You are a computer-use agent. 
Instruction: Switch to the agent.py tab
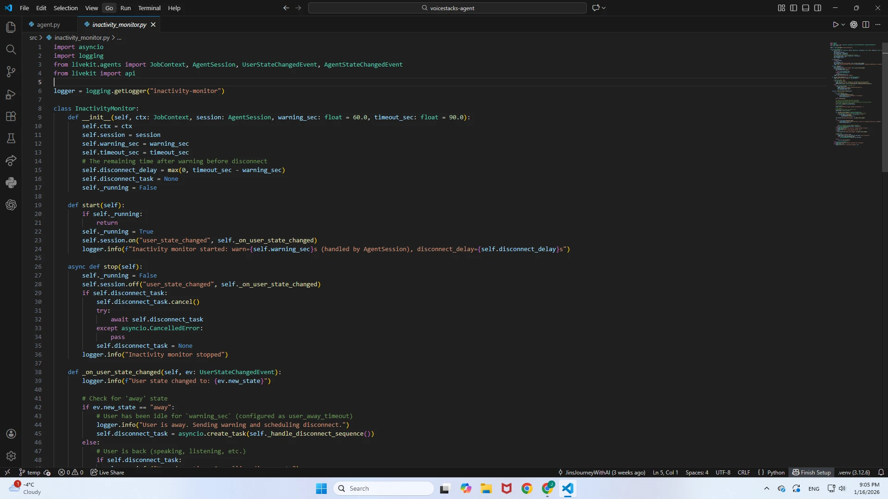(48, 25)
